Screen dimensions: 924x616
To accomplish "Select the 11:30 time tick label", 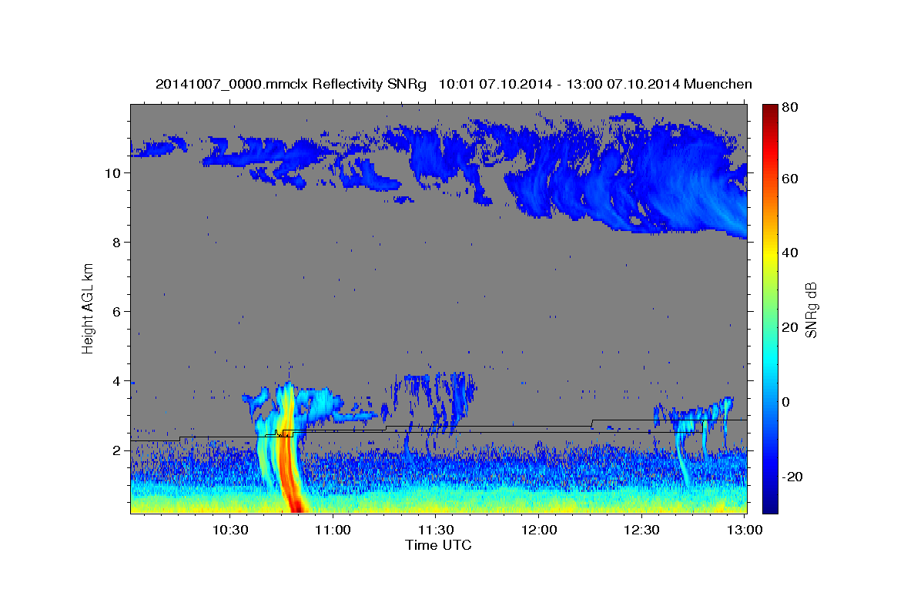I will coord(436,531).
